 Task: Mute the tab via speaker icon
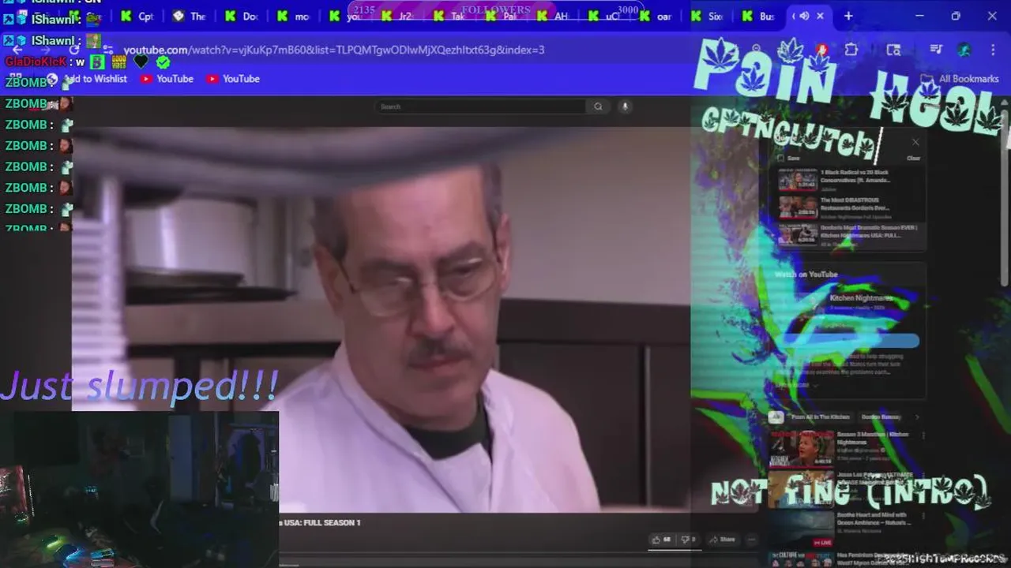click(803, 16)
